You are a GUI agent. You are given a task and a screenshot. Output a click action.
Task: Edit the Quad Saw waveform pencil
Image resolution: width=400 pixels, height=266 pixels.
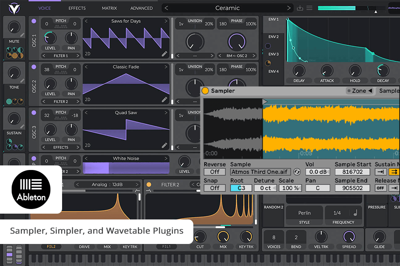(165, 145)
